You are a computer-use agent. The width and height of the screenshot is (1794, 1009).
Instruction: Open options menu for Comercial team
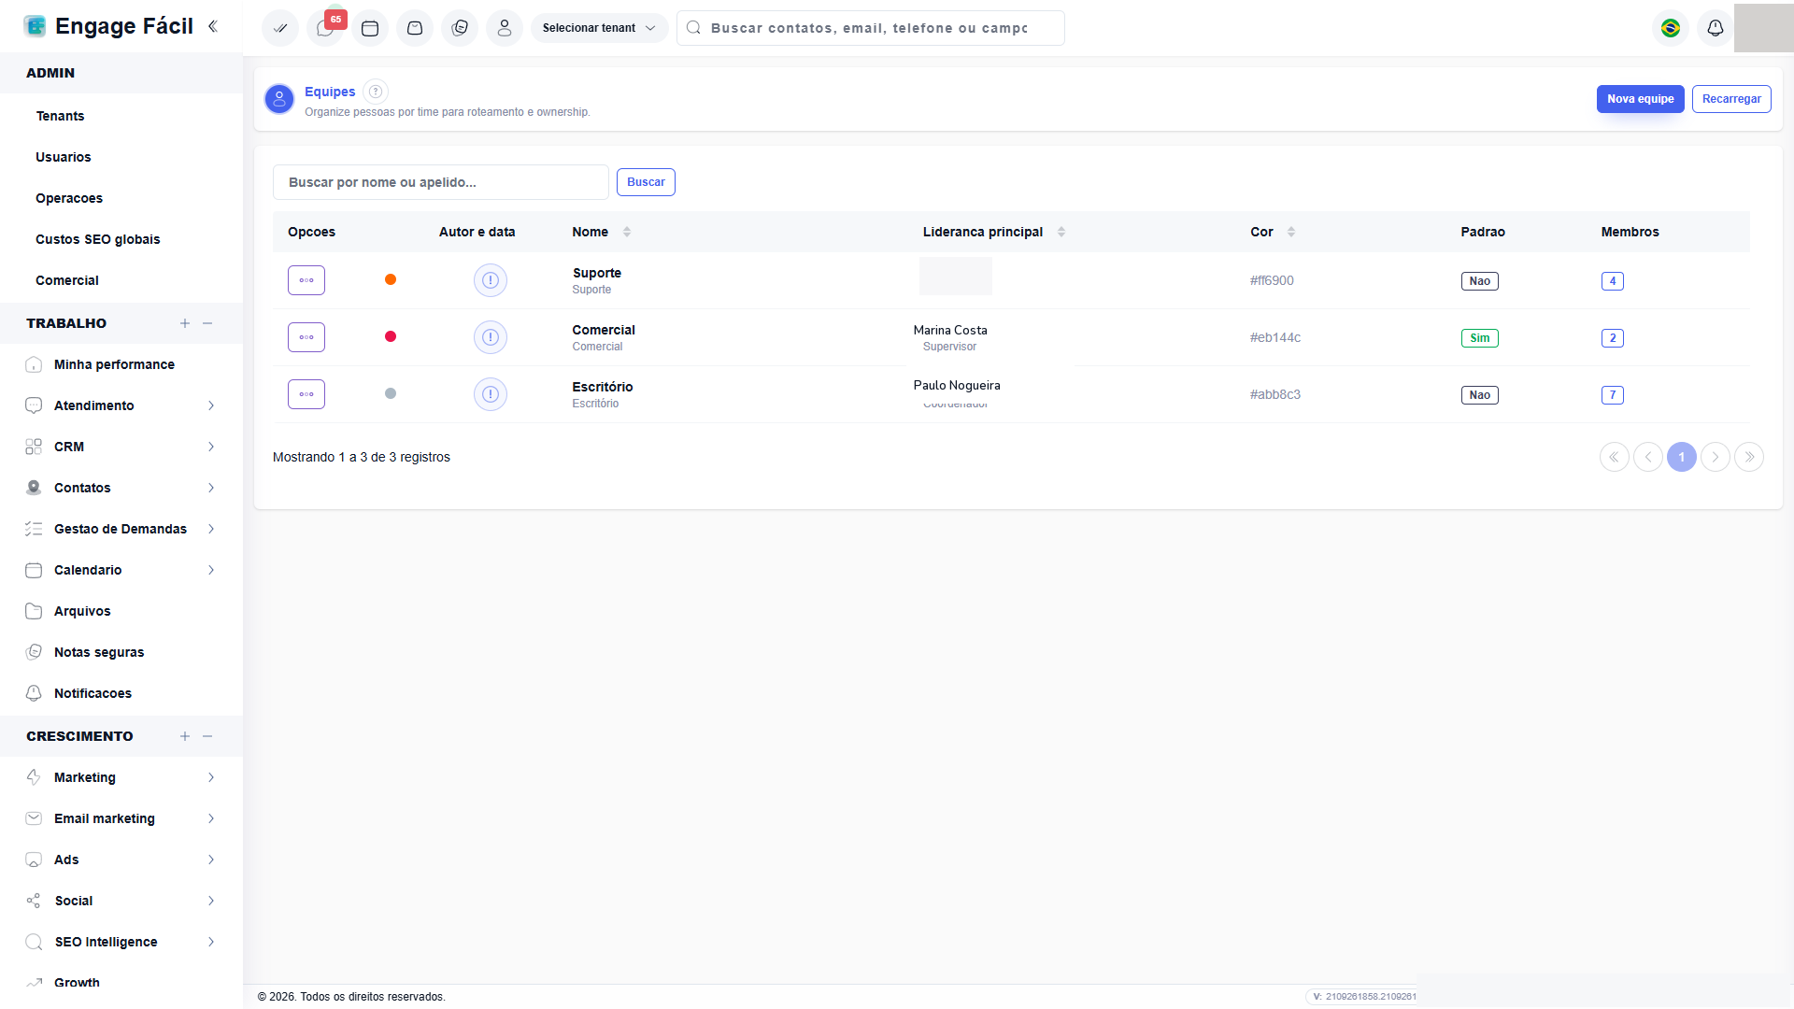pos(306,337)
